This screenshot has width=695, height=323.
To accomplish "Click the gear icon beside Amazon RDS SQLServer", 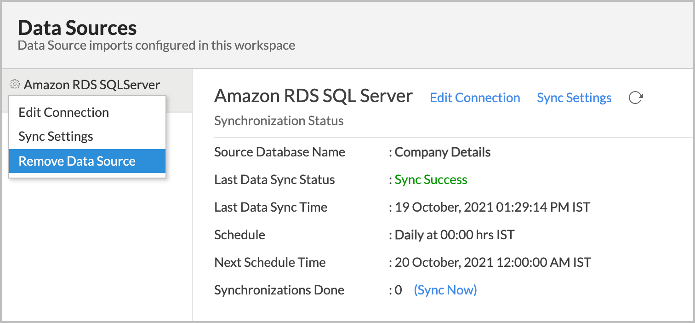I will (15, 85).
